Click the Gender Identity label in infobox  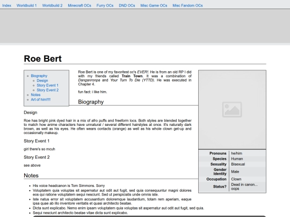[x=220, y=171]
